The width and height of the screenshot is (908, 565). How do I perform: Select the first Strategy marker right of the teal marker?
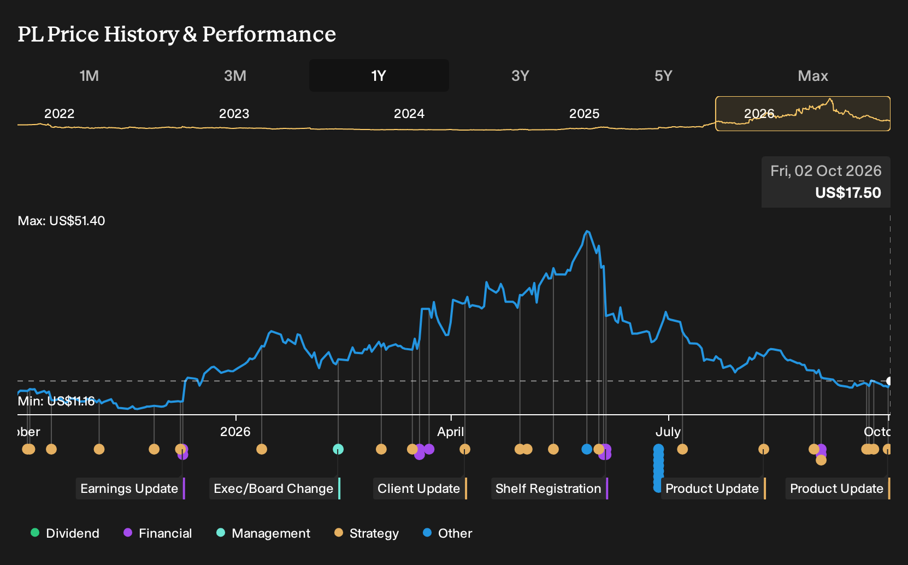(381, 449)
